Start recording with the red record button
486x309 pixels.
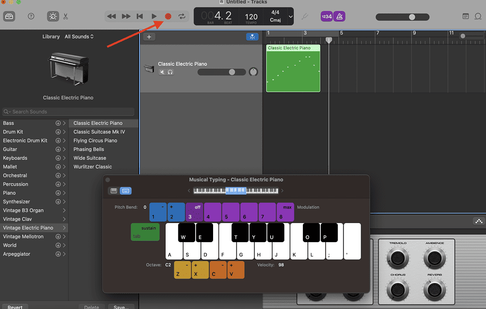point(168,16)
